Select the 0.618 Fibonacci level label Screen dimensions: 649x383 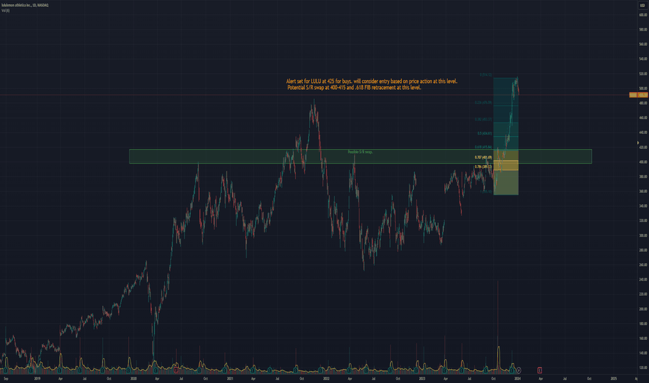pyautogui.click(x=483, y=147)
